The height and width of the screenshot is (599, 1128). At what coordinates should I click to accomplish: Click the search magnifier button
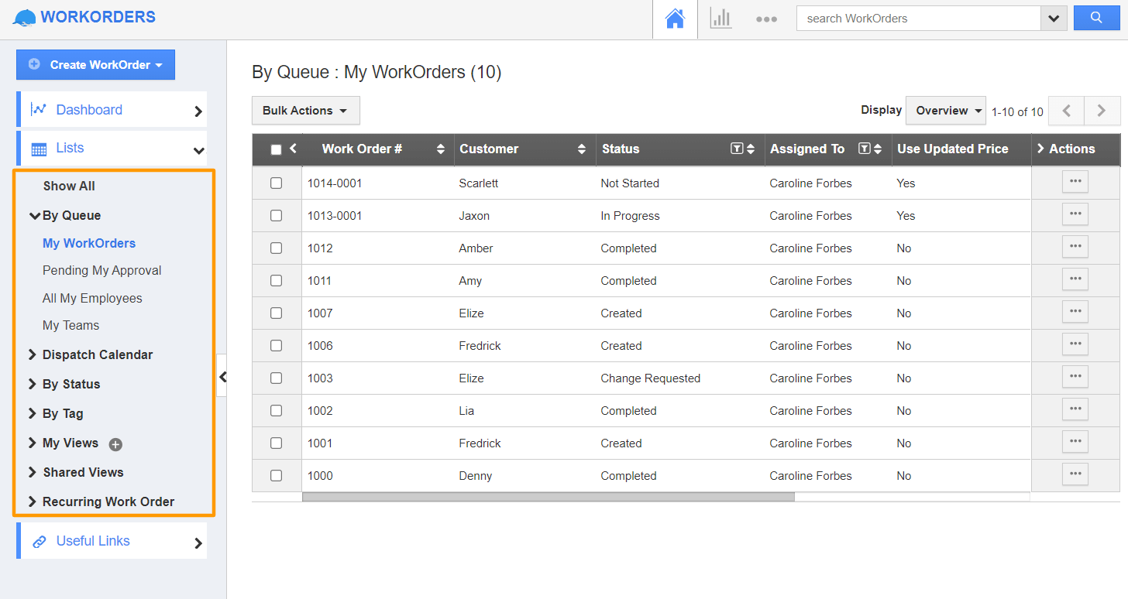(1096, 17)
